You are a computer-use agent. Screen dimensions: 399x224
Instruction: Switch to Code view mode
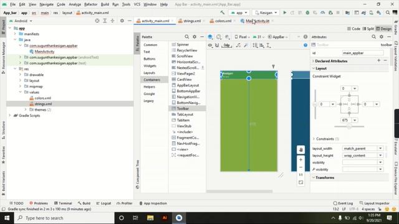tap(353, 29)
